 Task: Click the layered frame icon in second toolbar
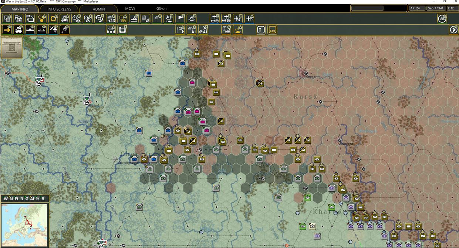point(122,30)
